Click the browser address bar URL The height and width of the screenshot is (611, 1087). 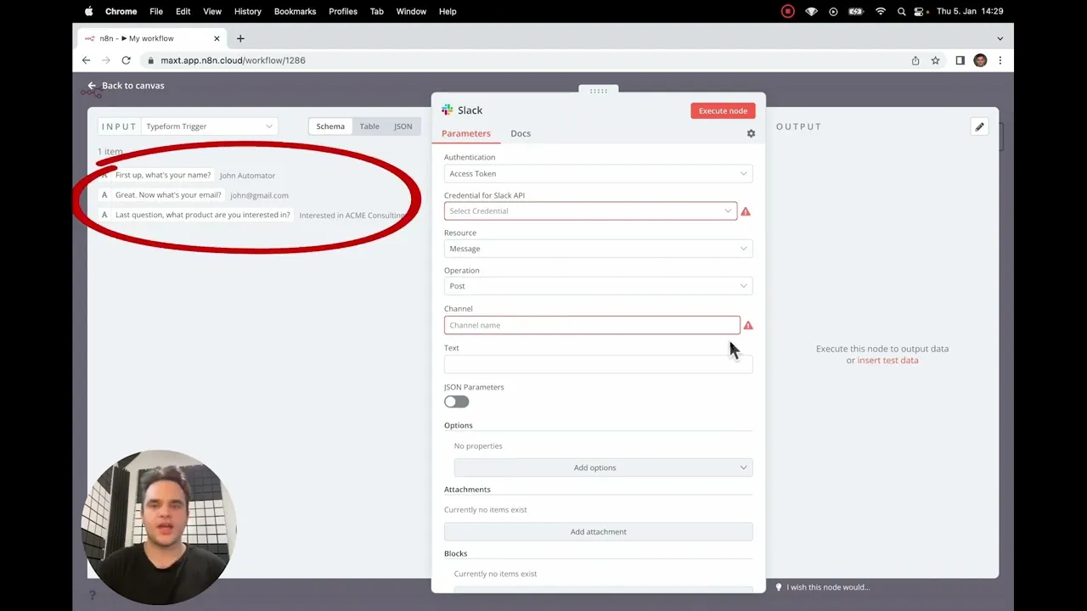coord(233,60)
